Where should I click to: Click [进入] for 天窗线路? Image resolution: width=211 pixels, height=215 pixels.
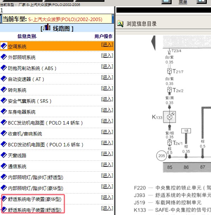[x=107, y=154]
